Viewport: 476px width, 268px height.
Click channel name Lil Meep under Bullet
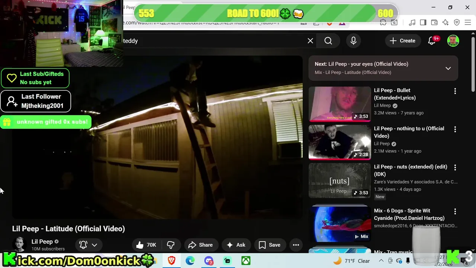coord(382,106)
